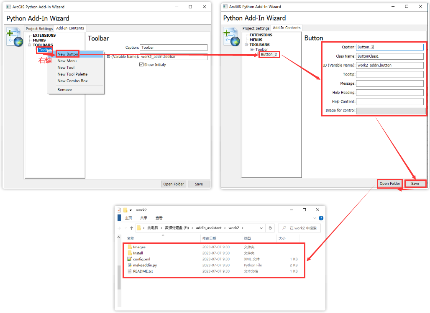Select Button_2 in the right wizard tree
The image size is (430, 313).
(x=269, y=54)
